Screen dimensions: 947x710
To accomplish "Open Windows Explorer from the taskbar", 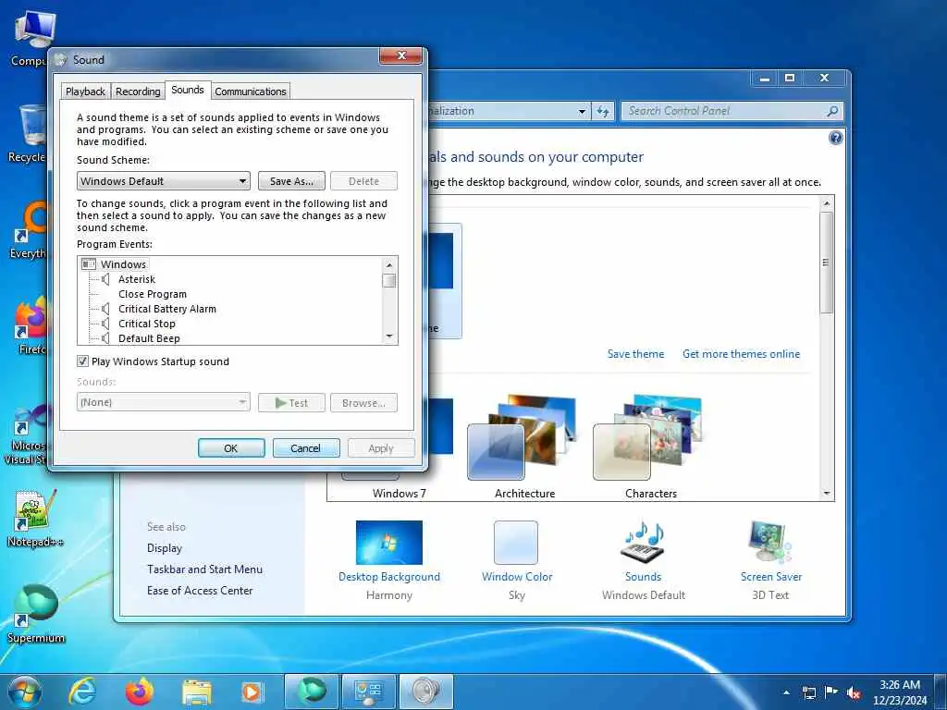I will tap(196, 692).
